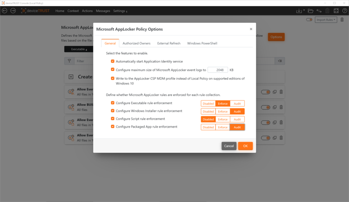This screenshot has height=202, width=349.
Task: Open the Actions menu
Action: 87,11
